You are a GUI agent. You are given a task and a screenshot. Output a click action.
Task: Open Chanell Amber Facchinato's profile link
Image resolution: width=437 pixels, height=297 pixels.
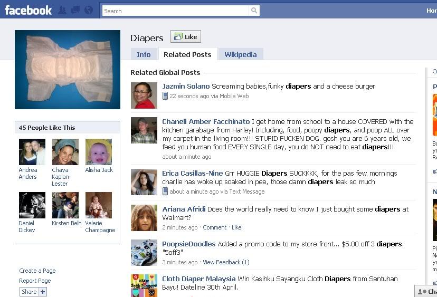pyautogui.click(x=206, y=122)
